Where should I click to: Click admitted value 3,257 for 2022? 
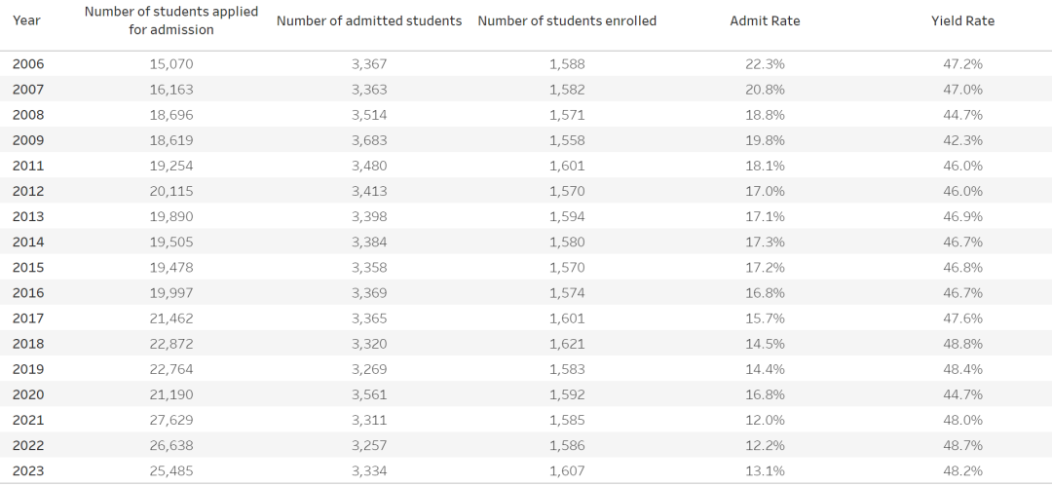click(x=369, y=446)
